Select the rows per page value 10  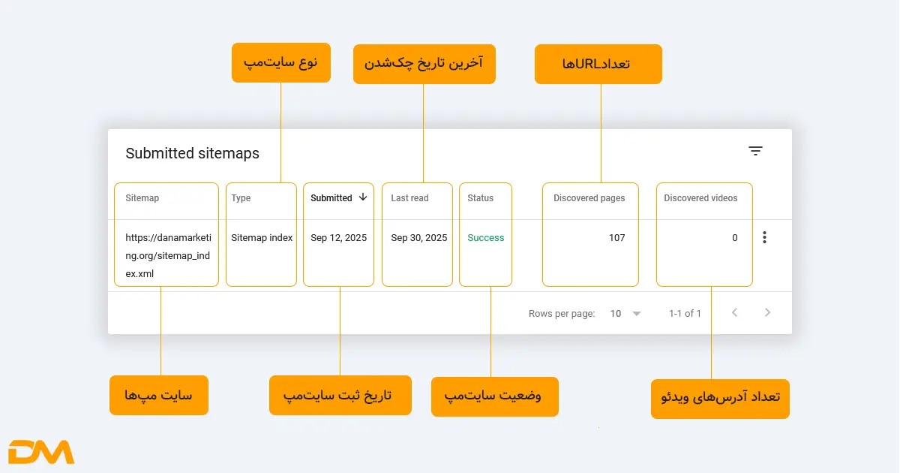pyautogui.click(x=616, y=314)
